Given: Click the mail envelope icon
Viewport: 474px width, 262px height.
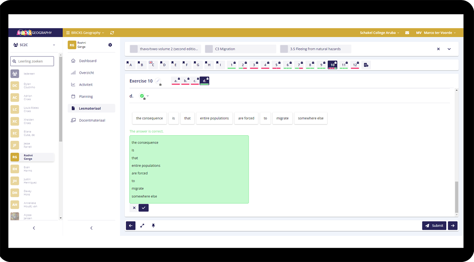Looking at the screenshot, I should point(407,33).
